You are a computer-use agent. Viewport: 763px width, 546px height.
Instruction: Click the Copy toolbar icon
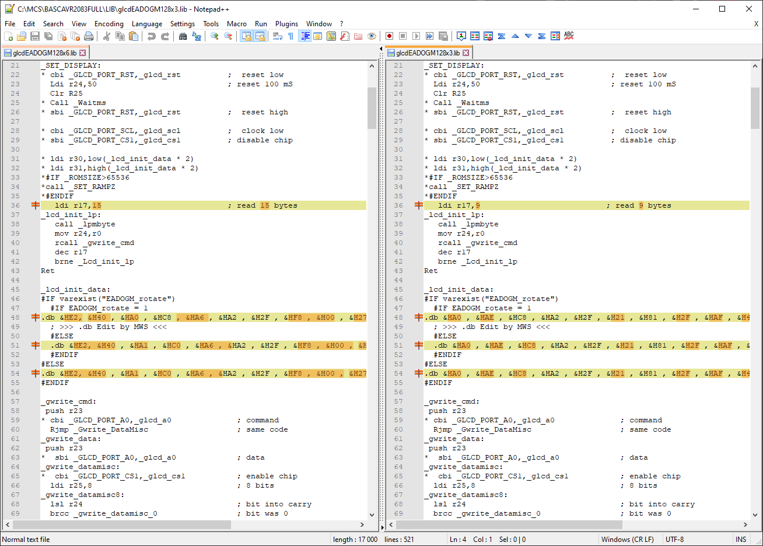click(x=120, y=36)
